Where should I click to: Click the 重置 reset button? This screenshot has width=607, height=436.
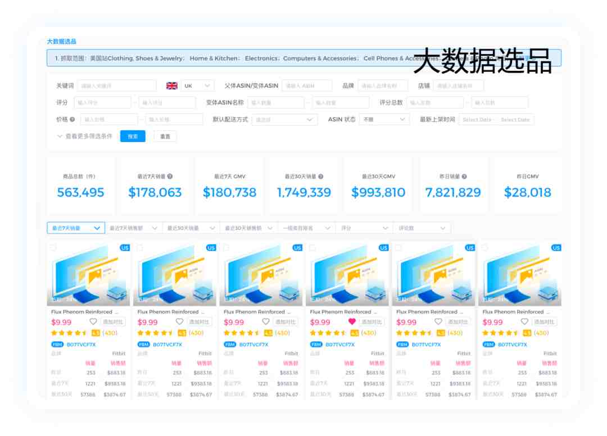[165, 136]
